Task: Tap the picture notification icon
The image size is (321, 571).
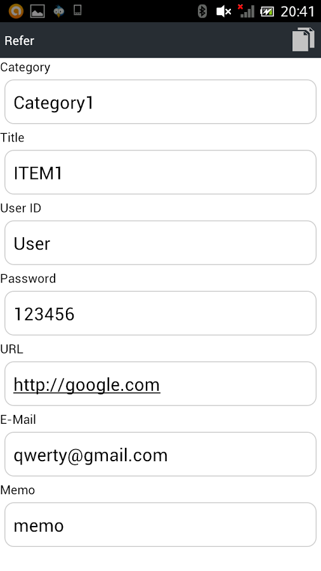Action: tap(37, 11)
